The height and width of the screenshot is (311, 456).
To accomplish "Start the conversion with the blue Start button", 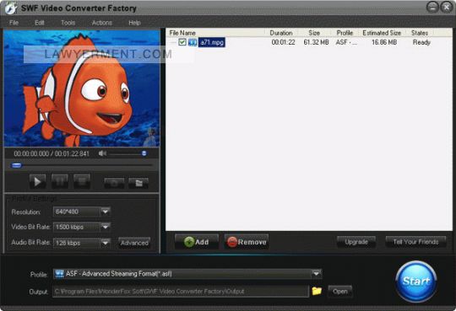I will (x=416, y=282).
